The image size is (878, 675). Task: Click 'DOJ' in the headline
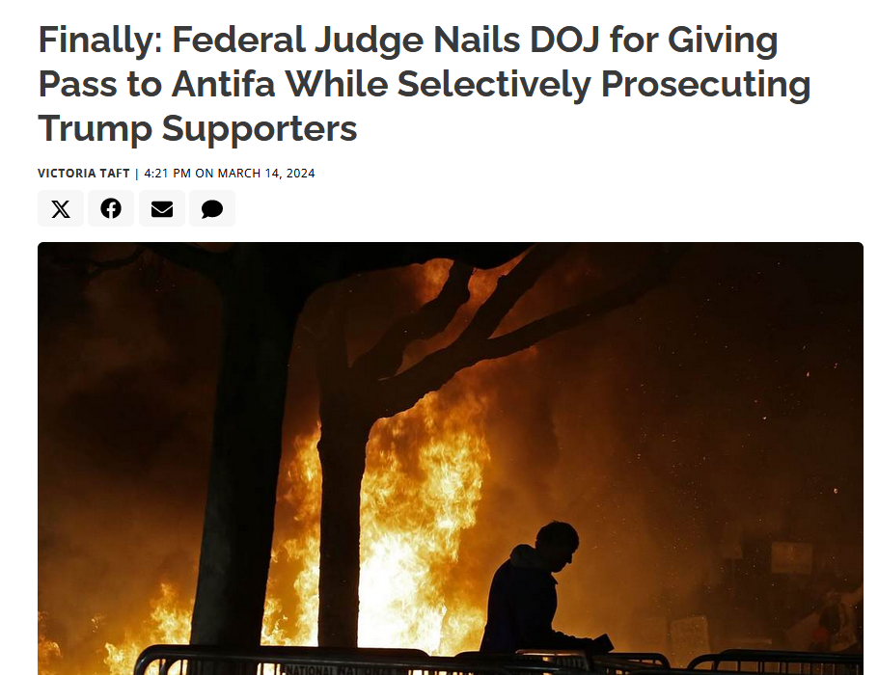(565, 40)
